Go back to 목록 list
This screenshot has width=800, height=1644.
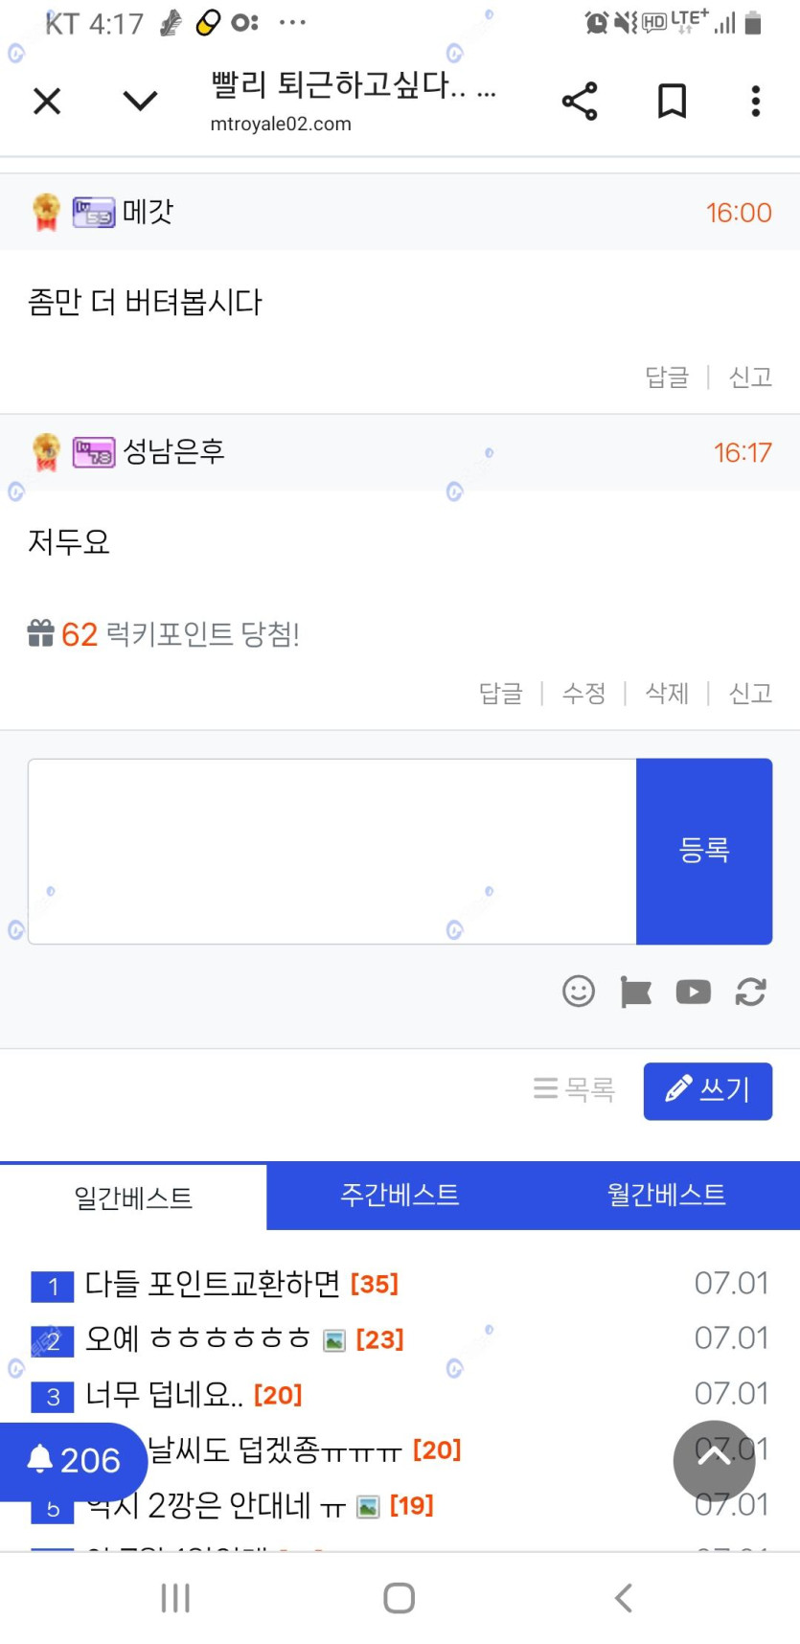click(574, 1089)
